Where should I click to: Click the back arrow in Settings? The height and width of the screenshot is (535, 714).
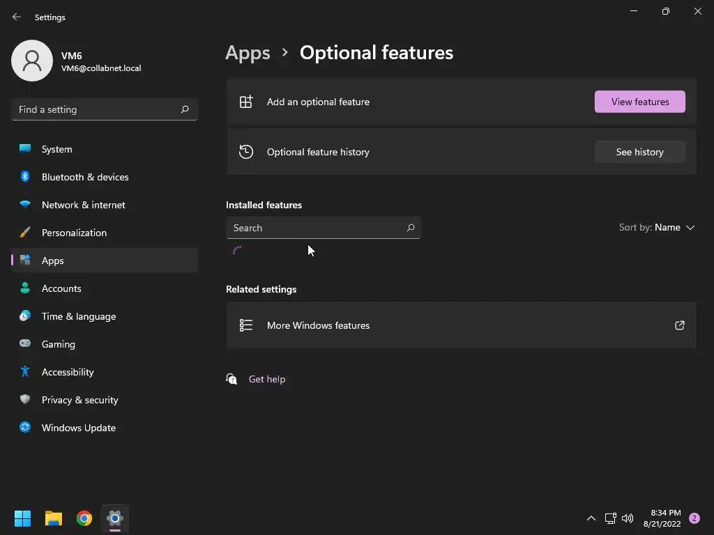(x=17, y=17)
